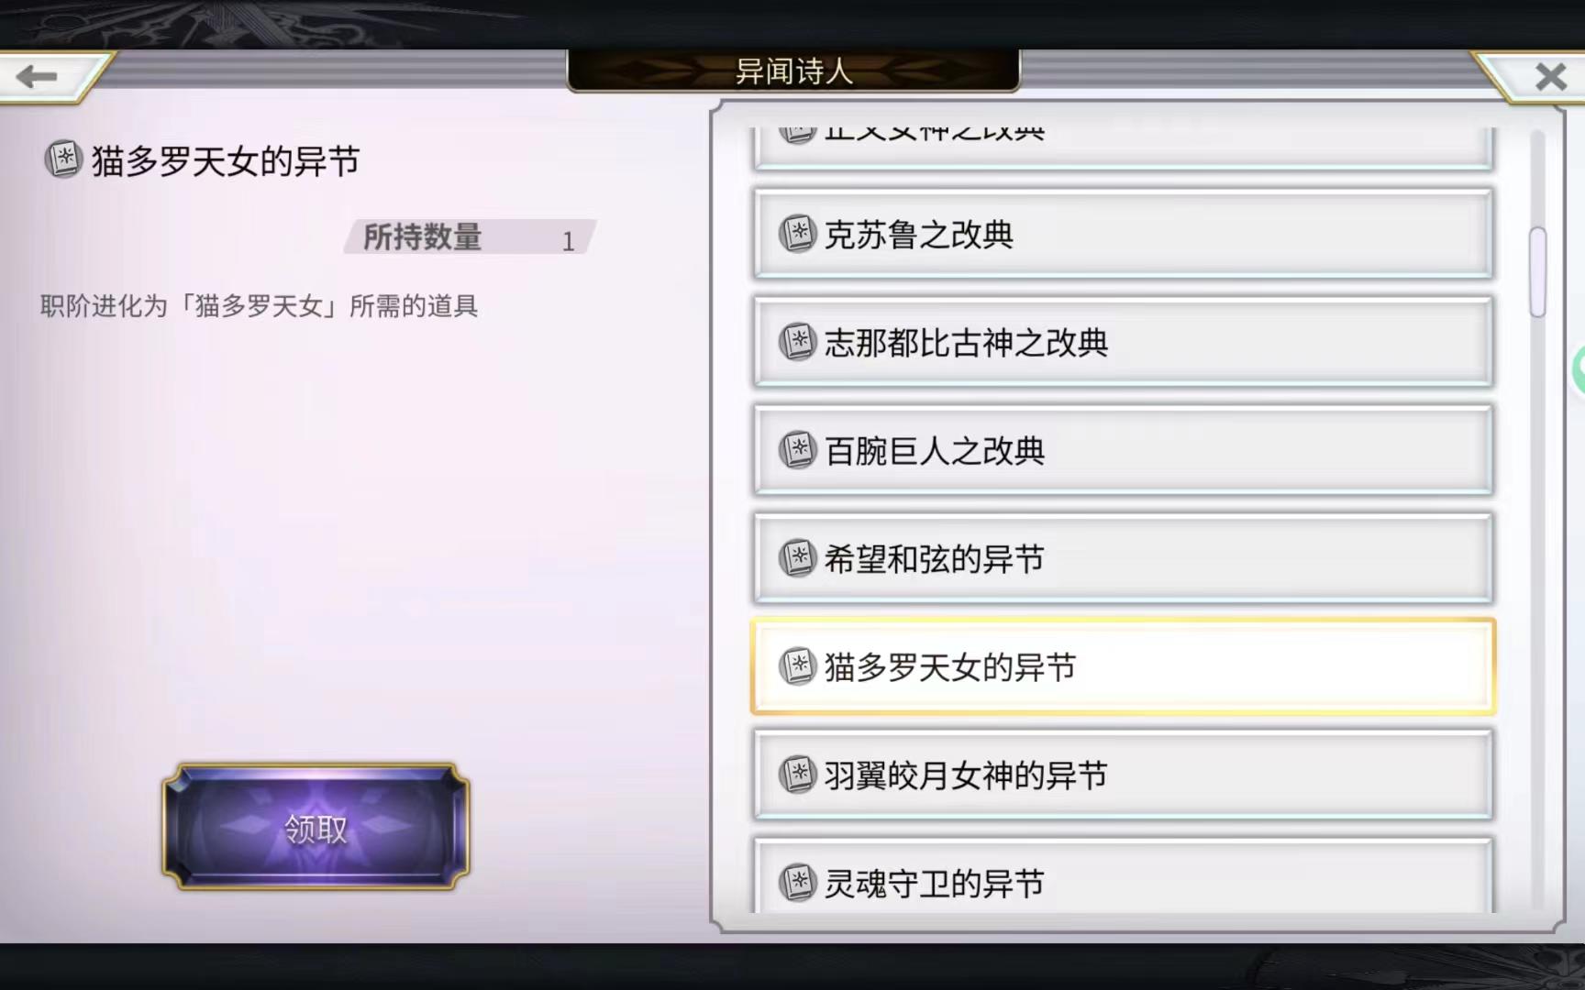Choose 百腕巨人之改典 in the list
Viewport: 1585px width, 990px height.
point(1123,450)
